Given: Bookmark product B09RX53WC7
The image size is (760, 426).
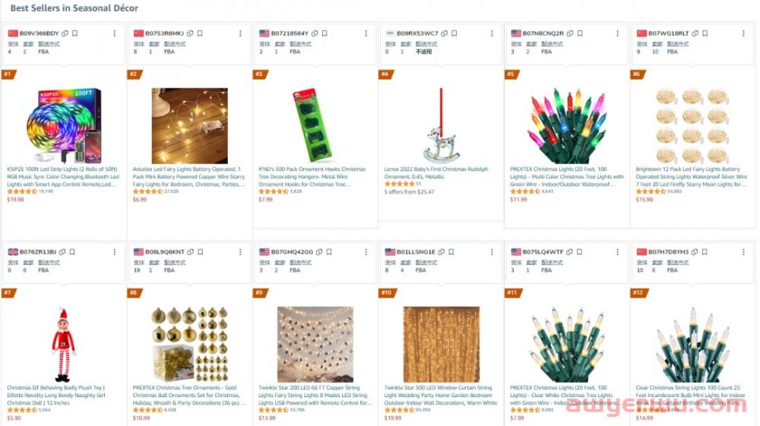Looking at the screenshot, I should pos(454,33).
